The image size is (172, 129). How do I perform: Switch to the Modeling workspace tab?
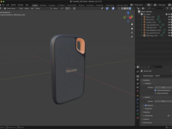43,5
